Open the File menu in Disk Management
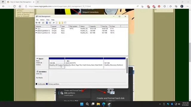 click(x=37, y=20)
